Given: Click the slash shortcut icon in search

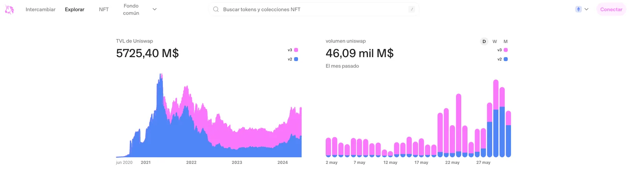Looking at the screenshot, I should pos(412,9).
